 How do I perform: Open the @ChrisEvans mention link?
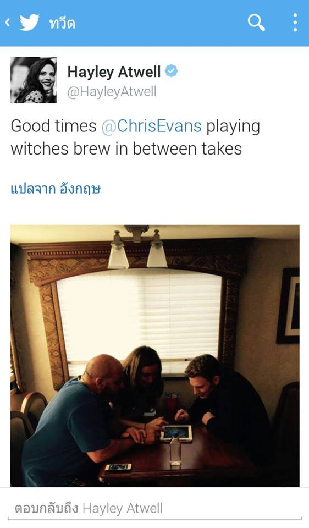[151, 127]
